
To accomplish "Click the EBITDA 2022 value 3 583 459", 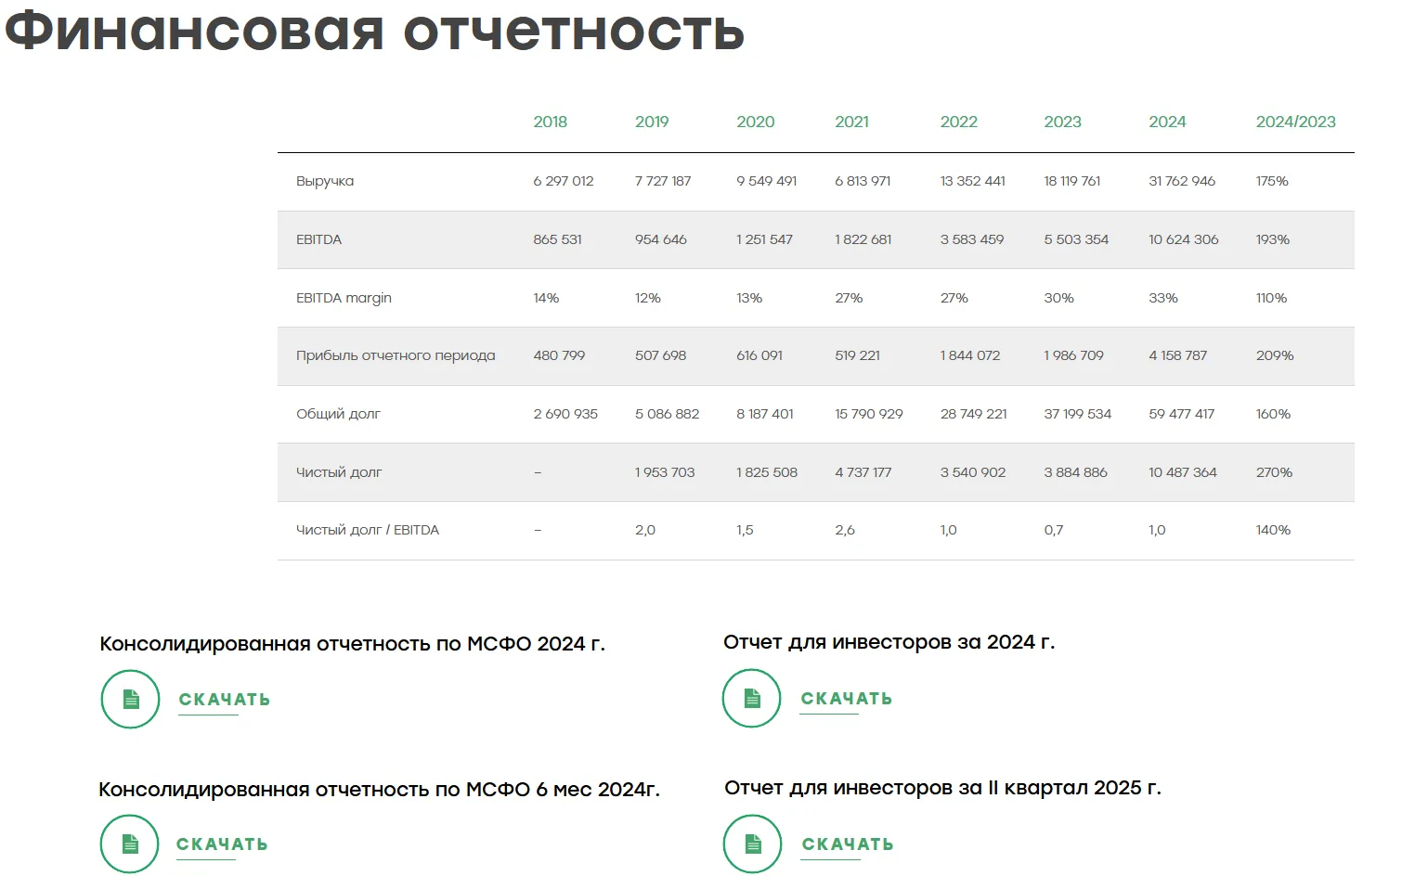I will point(972,239).
